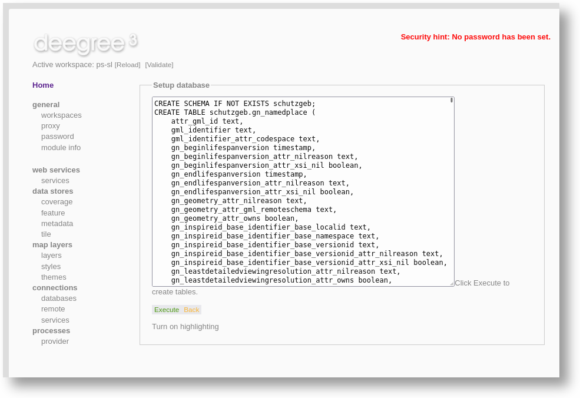
Task: View module info
Action: tap(61, 147)
